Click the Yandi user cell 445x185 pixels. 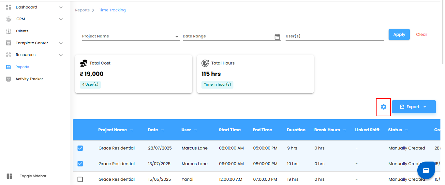[x=187, y=179]
